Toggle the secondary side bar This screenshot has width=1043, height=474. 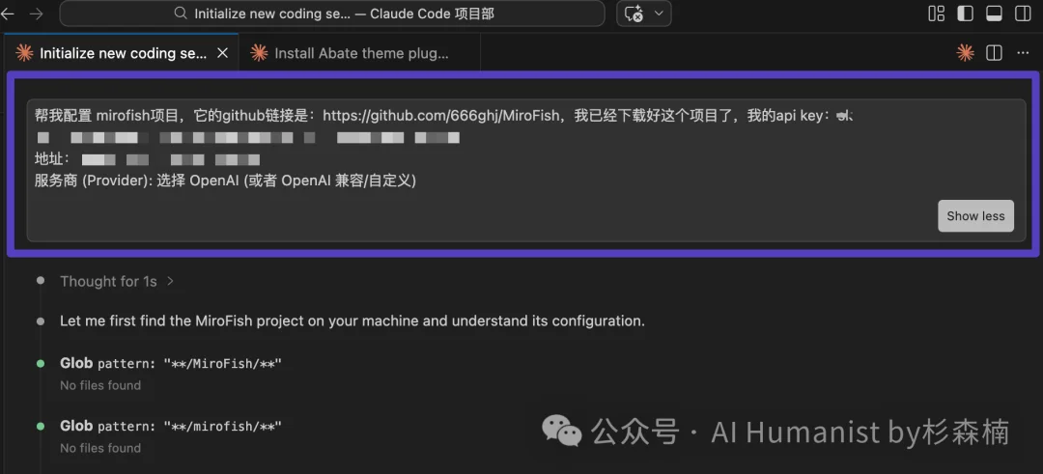point(1022,14)
